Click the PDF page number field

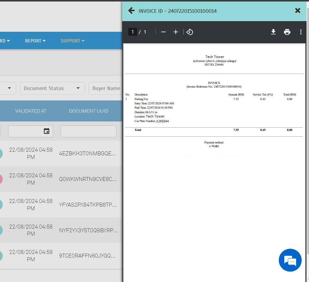[x=133, y=32]
